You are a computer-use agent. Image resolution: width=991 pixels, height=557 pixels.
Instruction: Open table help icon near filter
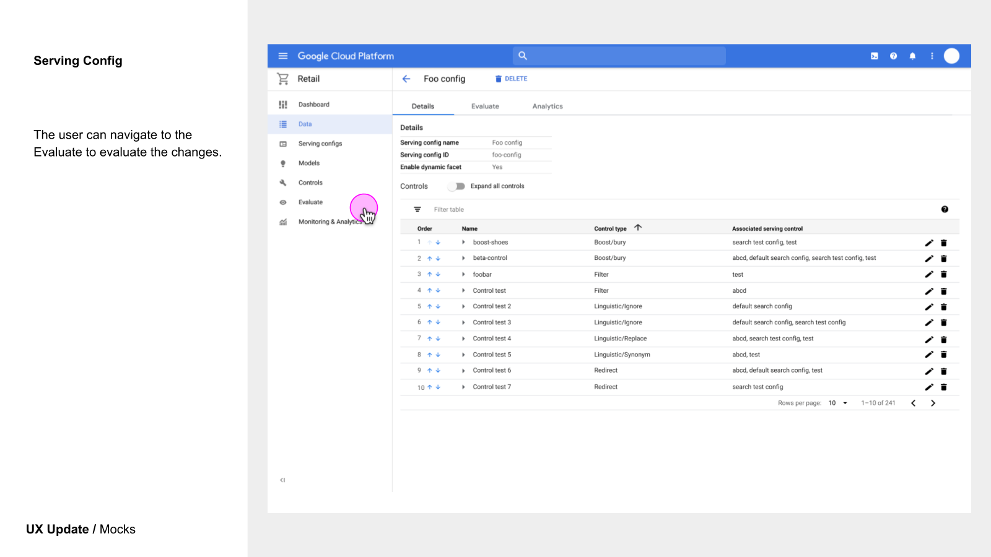[x=945, y=209]
